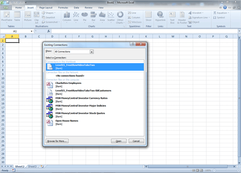Open the WordArt gallery

point(196,13)
